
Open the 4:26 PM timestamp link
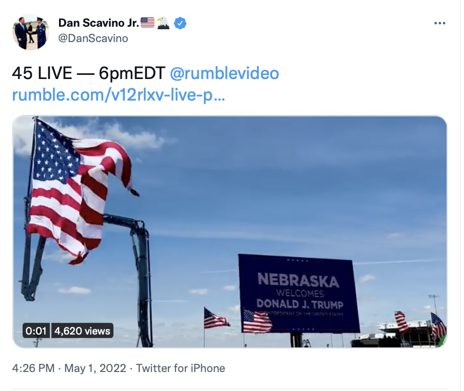[33, 368]
